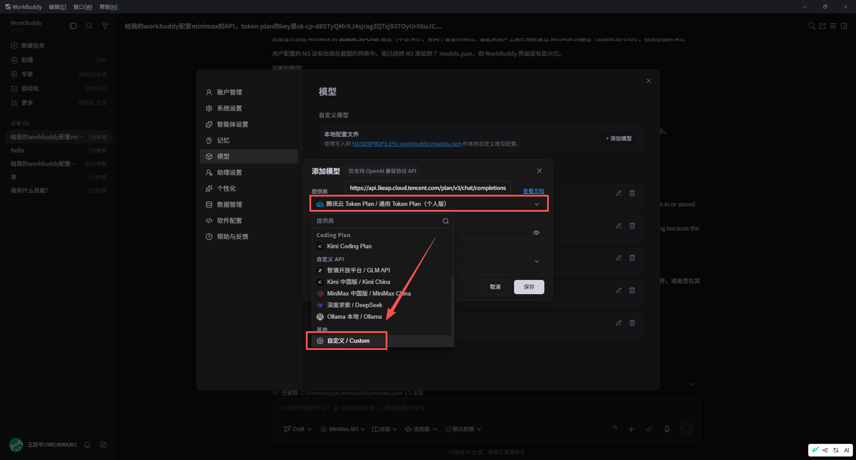The image size is (856, 460).
Task: Click the scroll-to-bottom chevron button
Action: (x=692, y=384)
